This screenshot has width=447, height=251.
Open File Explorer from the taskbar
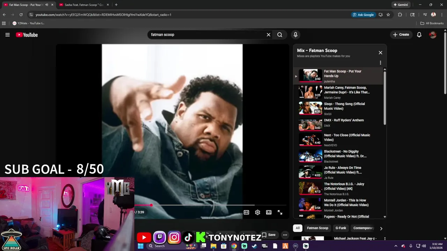[x=213, y=246]
